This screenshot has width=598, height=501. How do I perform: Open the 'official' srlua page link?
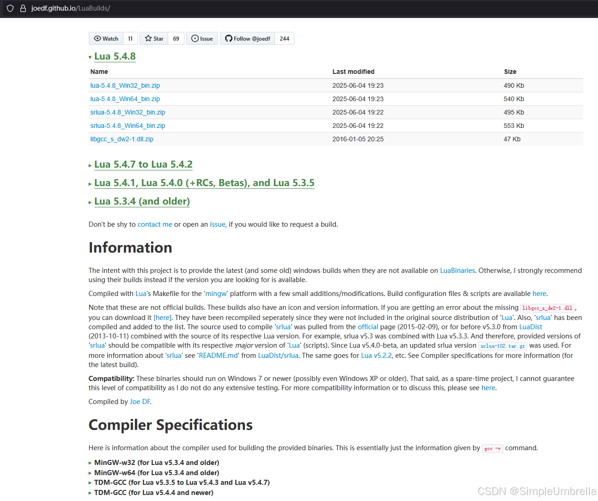368,327
